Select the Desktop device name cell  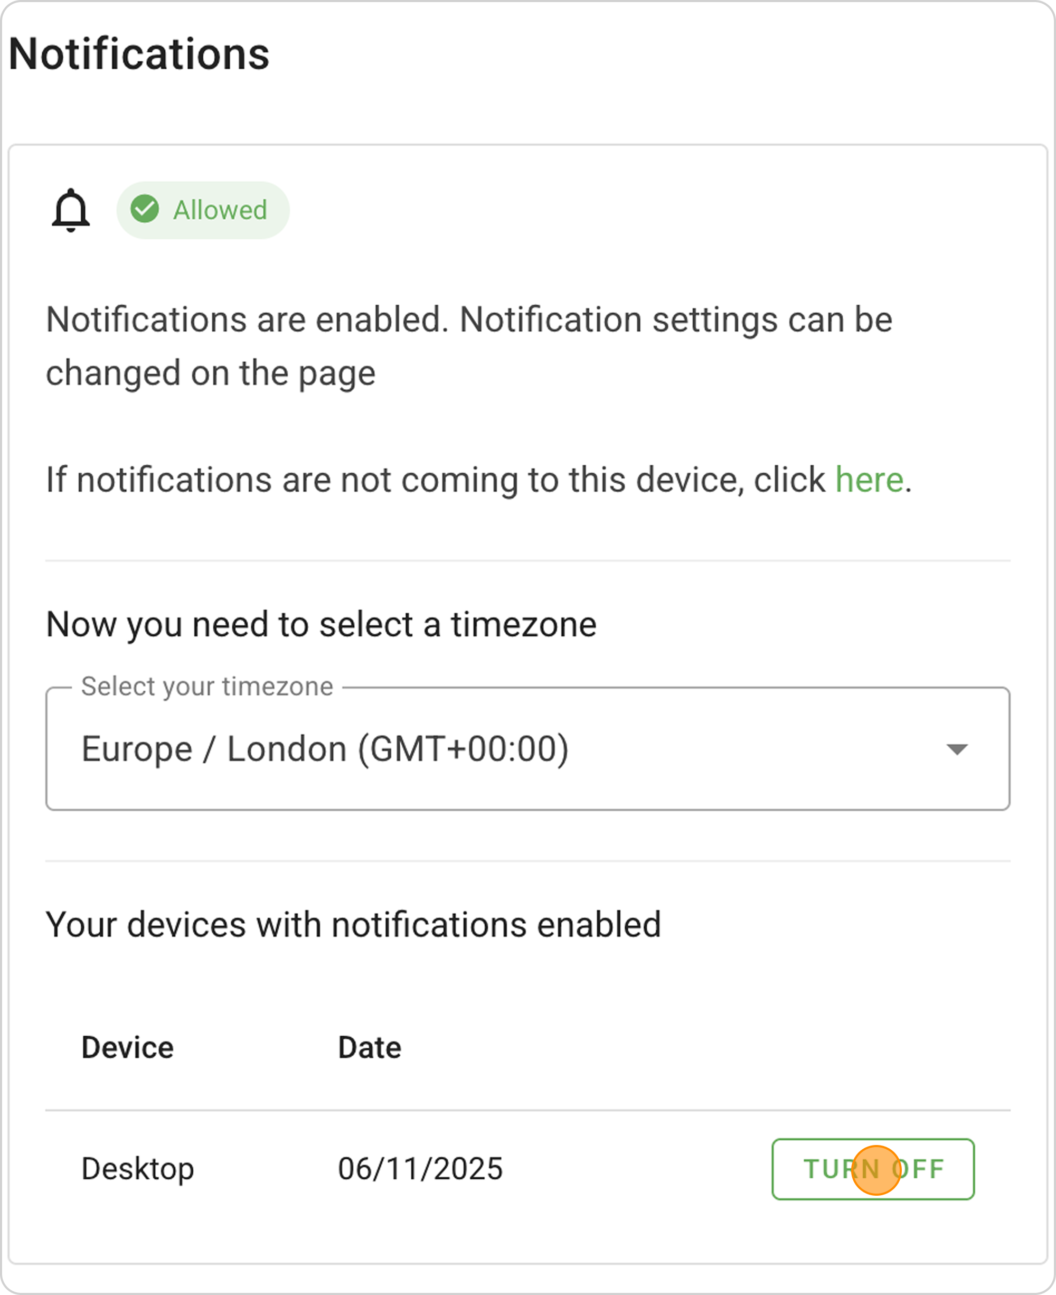(x=137, y=1168)
